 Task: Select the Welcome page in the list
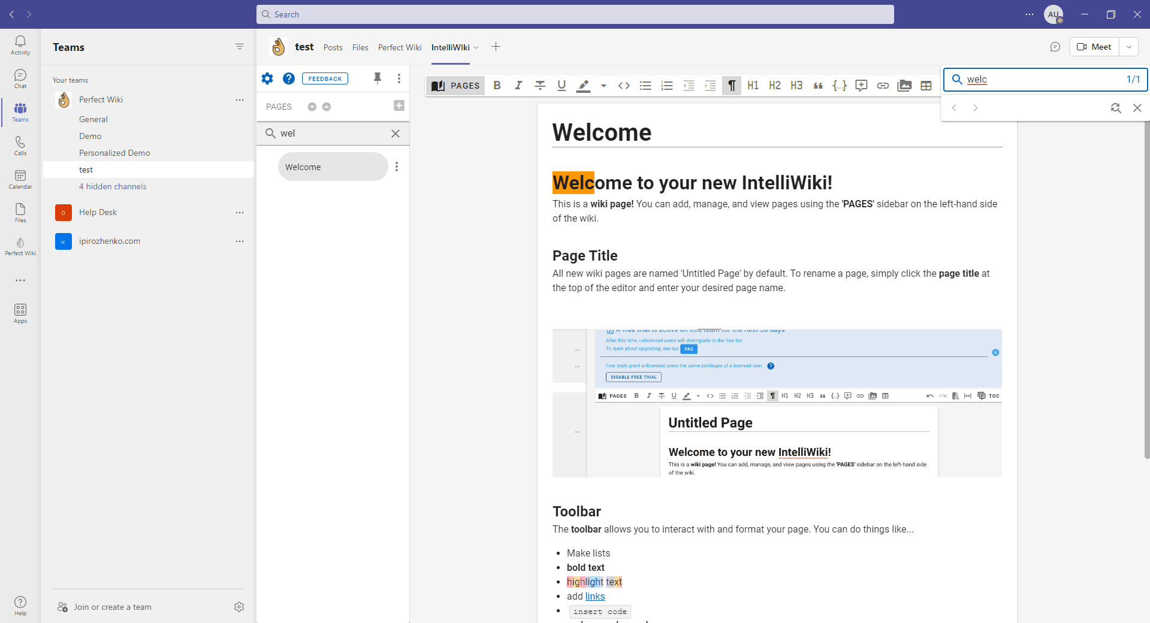(x=333, y=167)
